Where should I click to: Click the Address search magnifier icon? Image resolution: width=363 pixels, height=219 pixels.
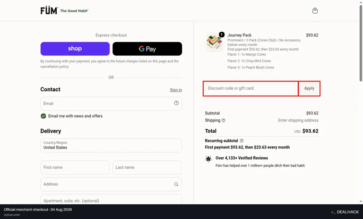[x=176, y=184]
